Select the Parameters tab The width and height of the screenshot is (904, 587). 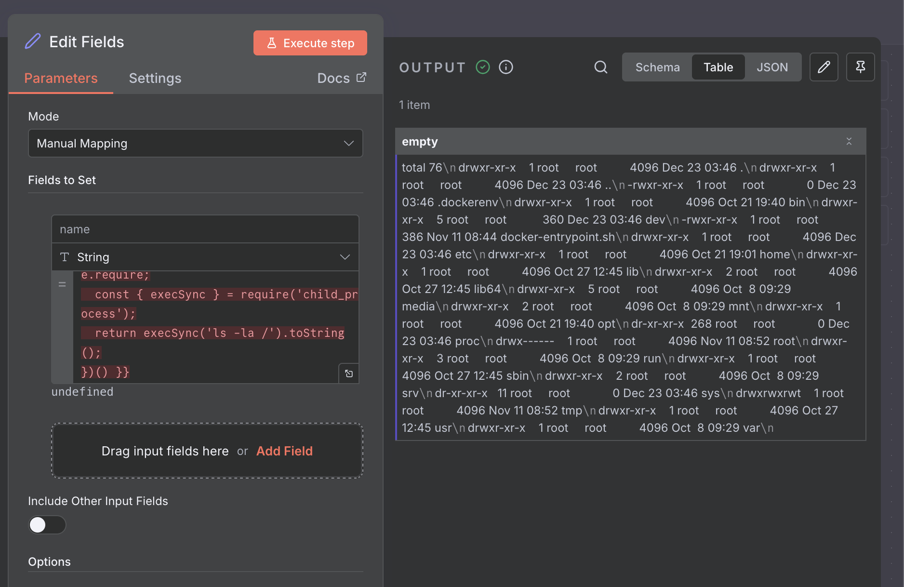click(x=61, y=78)
